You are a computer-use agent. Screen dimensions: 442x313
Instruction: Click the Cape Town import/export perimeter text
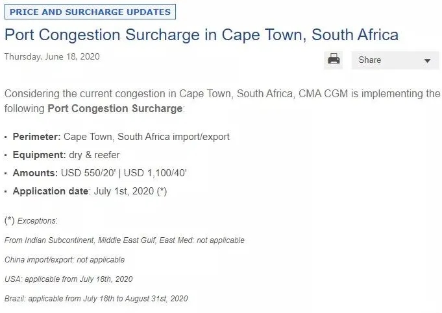point(146,137)
